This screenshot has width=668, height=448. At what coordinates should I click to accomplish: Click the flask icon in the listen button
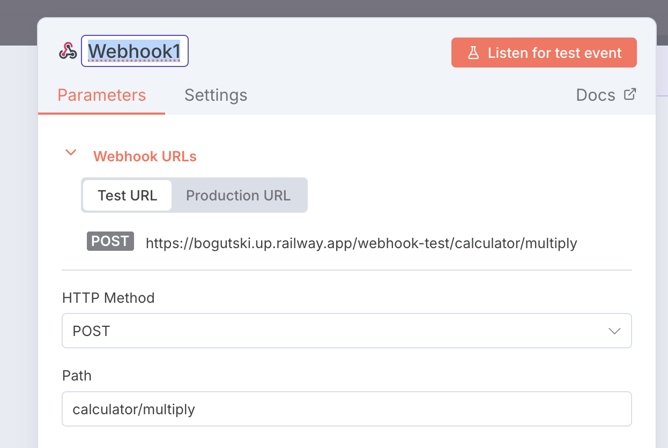point(473,53)
